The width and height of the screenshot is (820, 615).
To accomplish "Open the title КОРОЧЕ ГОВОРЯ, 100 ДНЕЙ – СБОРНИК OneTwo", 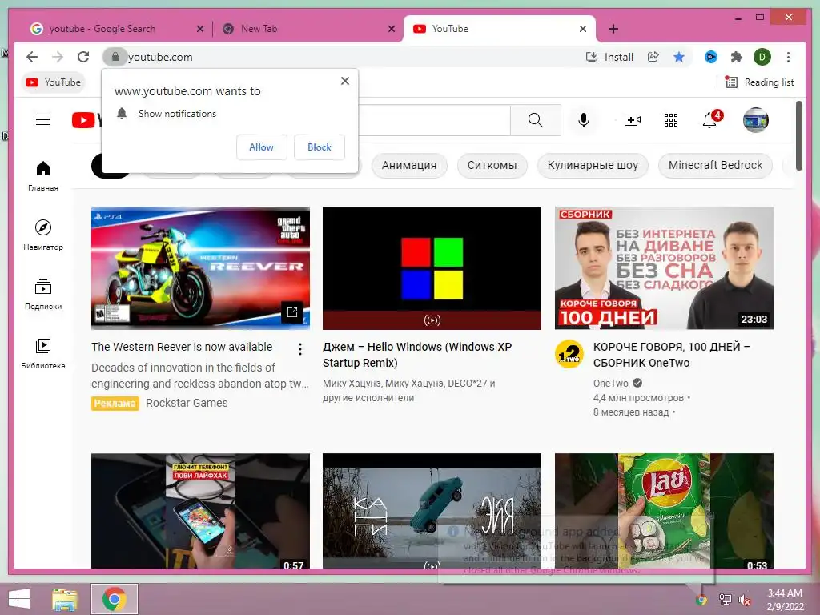I will 672,355.
